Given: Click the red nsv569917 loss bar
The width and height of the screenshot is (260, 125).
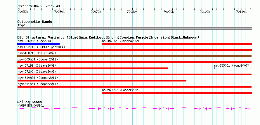Looking at the screenshot, I should click(x=177, y=93).
